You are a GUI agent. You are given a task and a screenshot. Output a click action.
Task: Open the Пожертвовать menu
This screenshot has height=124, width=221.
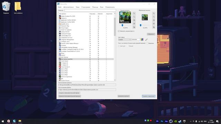(x=110, y=7)
